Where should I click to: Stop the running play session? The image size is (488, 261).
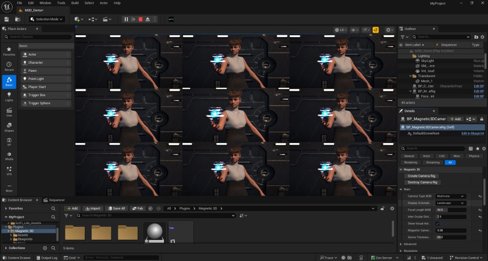140,19
